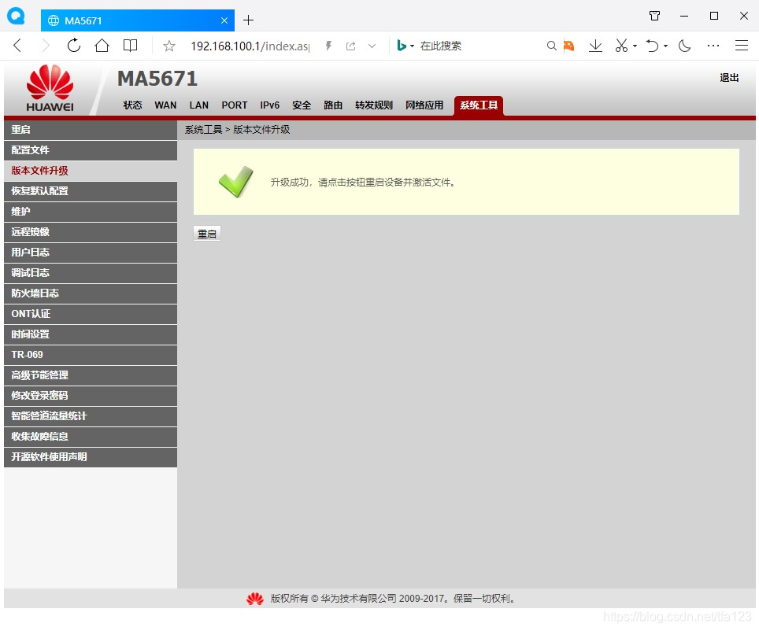Click the address bar URL 192.168.100.1
This screenshot has height=631, width=759.
250,46
